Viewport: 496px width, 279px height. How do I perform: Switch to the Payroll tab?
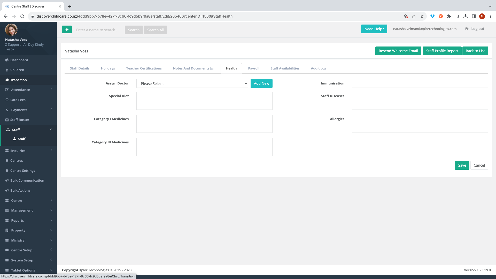(x=253, y=68)
